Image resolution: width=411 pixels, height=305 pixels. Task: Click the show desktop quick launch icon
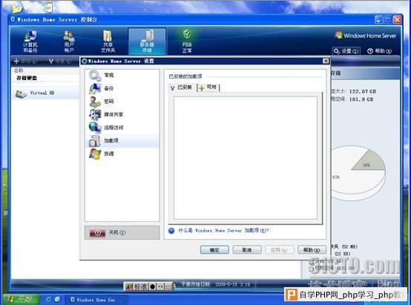tap(58, 299)
